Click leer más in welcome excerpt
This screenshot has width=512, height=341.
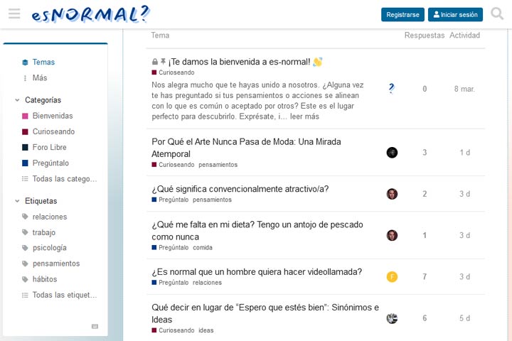304,117
